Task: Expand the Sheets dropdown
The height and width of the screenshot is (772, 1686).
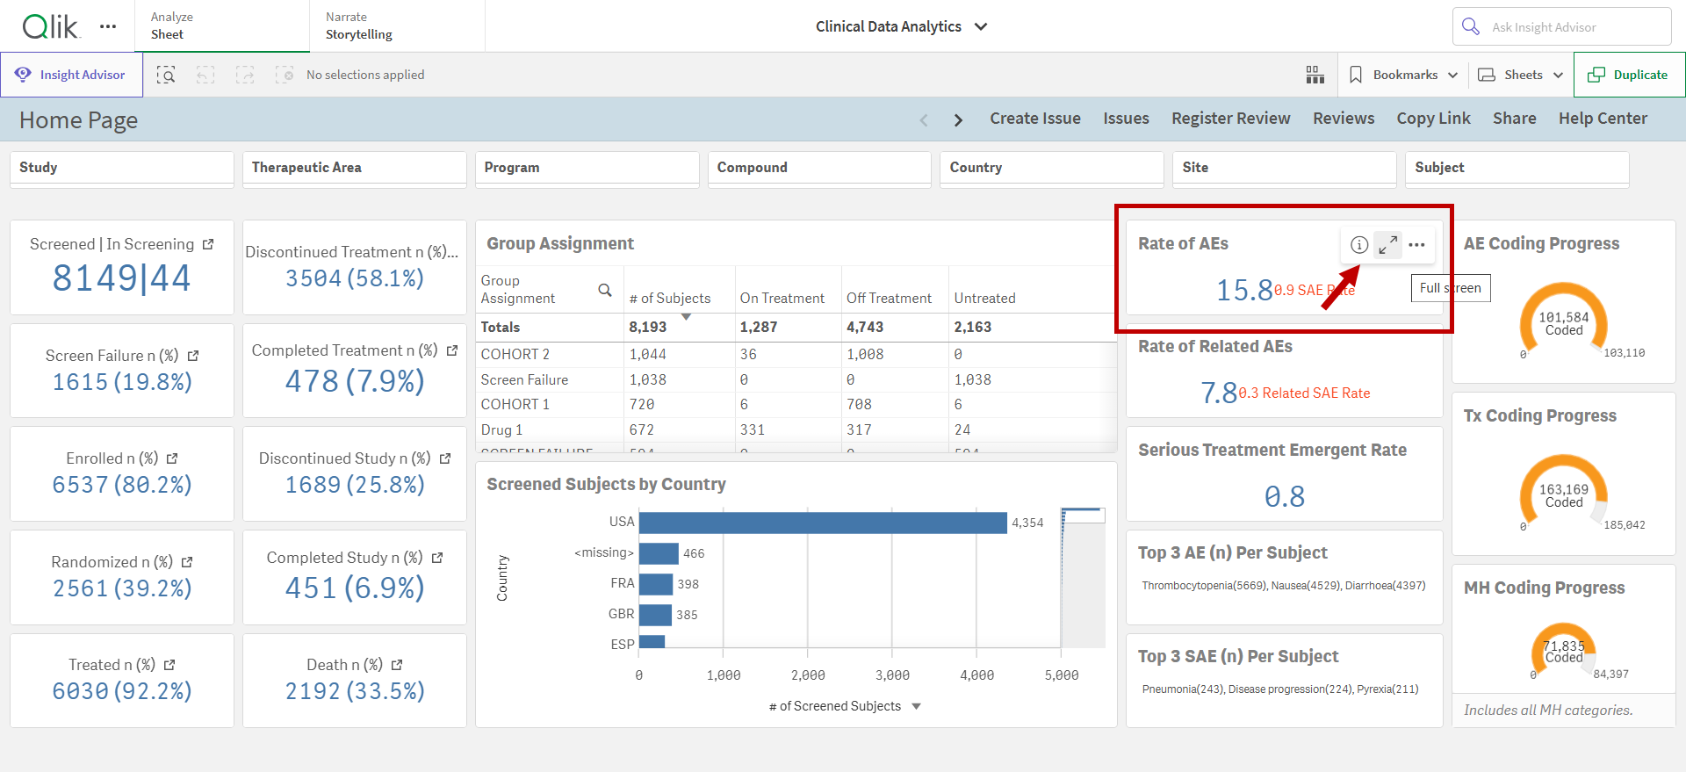Action: pos(1521,75)
